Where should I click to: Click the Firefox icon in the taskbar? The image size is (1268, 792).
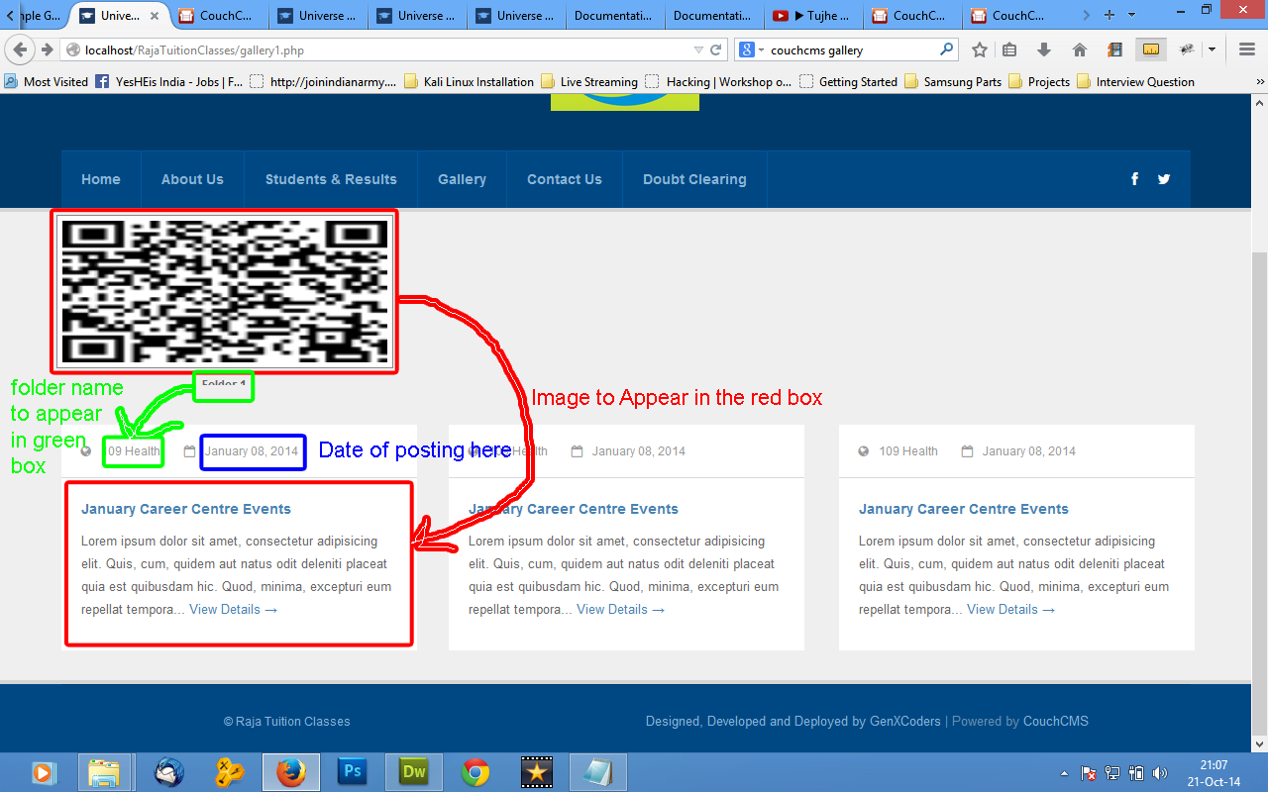290,772
